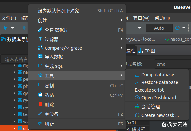Image resolution: width=191 pixels, height=131 pixels.
Task: Click the 输入表格名 filter input field
Action: pos(15,59)
